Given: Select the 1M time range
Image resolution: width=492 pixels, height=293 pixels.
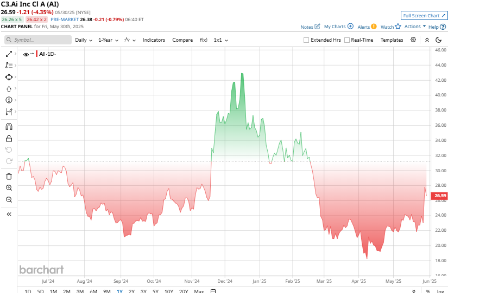Looking at the screenshot, I should pos(53,291).
